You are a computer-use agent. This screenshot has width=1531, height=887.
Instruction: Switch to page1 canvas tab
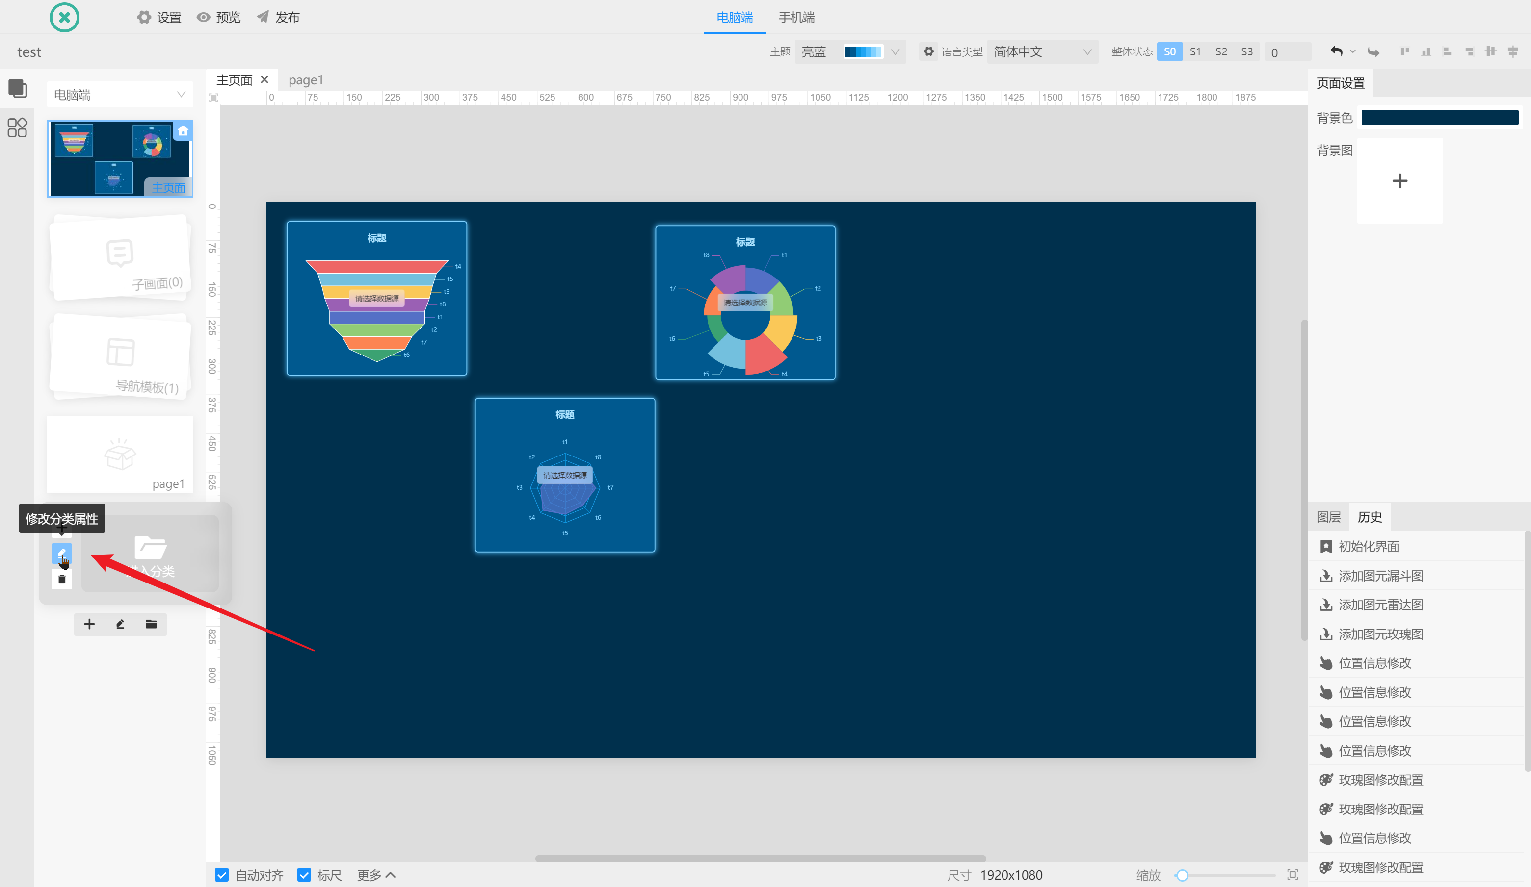306,80
